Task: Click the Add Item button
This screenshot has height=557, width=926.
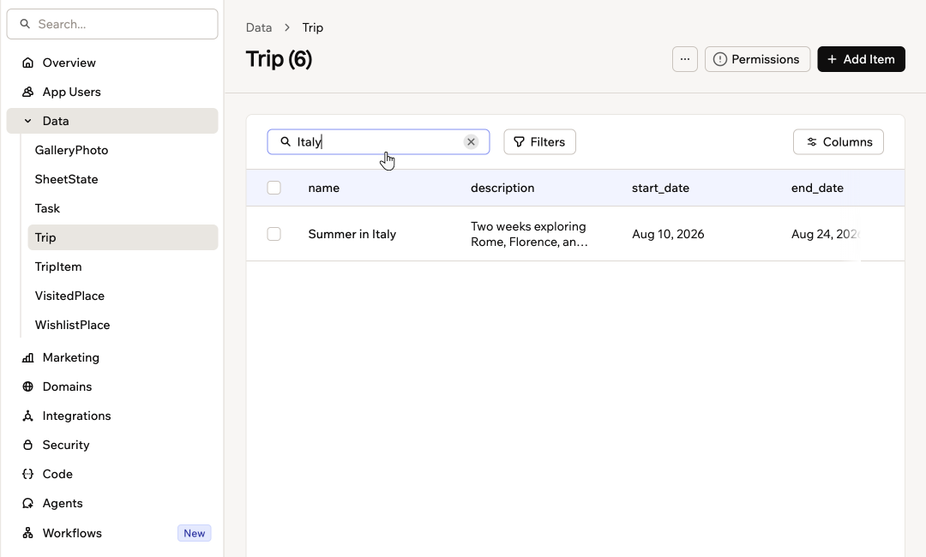Action: pos(861,59)
